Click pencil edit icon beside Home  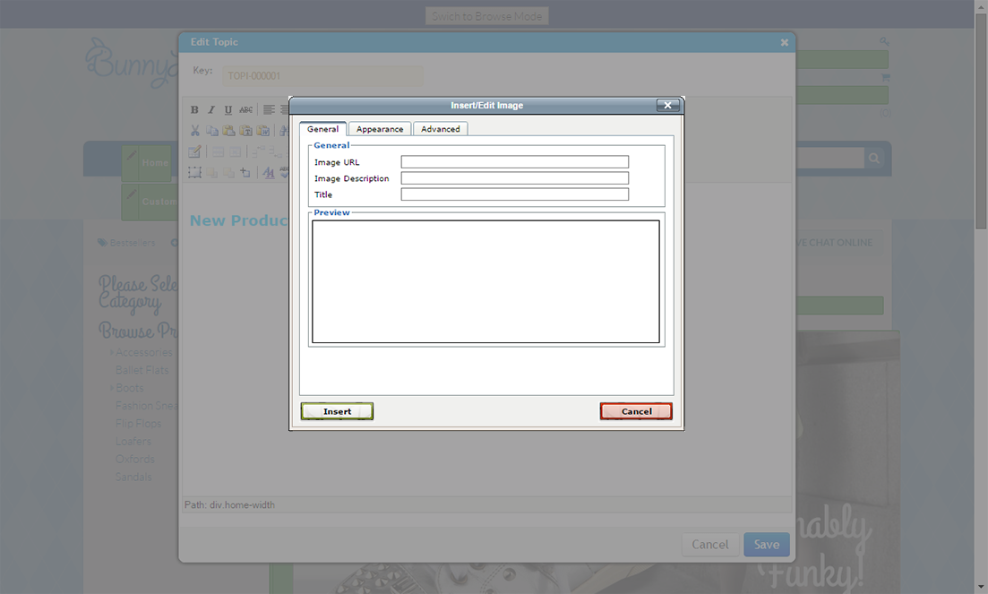tap(131, 155)
